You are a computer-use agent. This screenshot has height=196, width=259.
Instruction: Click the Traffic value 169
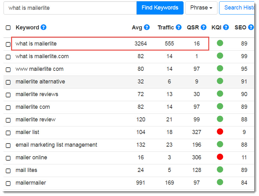point(169,183)
